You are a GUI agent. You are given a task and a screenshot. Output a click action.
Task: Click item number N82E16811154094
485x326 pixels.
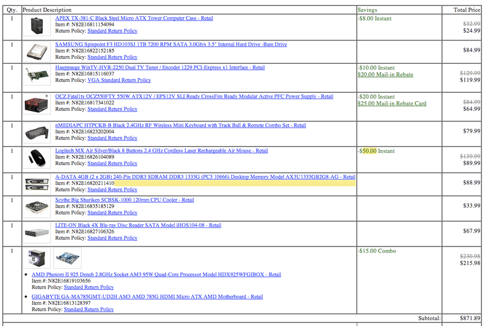93,24
